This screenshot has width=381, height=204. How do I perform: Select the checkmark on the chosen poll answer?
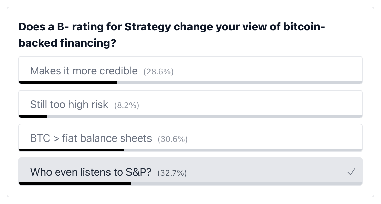click(x=352, y=172)
